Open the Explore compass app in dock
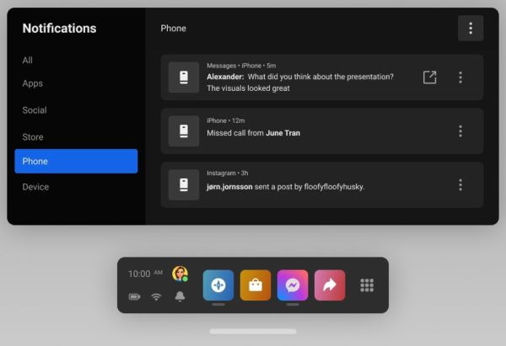The height and width of the screenshot is (346, 506). coord(218,285)
